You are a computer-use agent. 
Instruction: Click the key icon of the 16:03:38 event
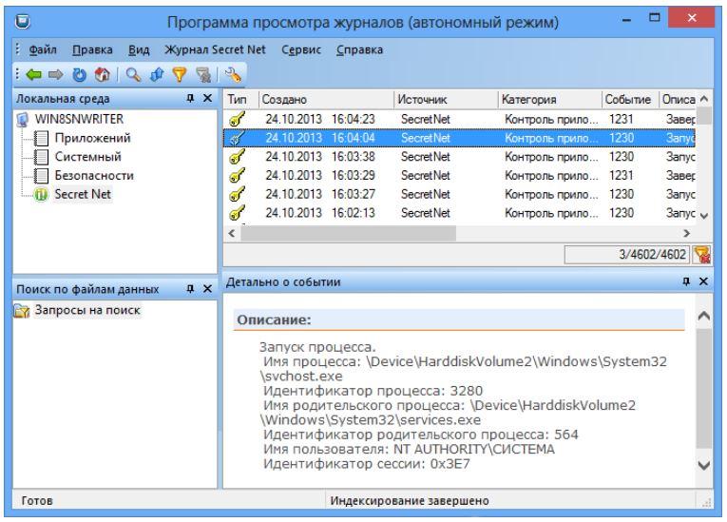click(238, 157)
